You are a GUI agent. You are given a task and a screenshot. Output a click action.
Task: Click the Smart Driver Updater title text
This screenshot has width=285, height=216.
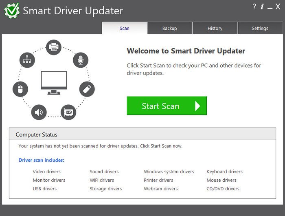[73, 11]
